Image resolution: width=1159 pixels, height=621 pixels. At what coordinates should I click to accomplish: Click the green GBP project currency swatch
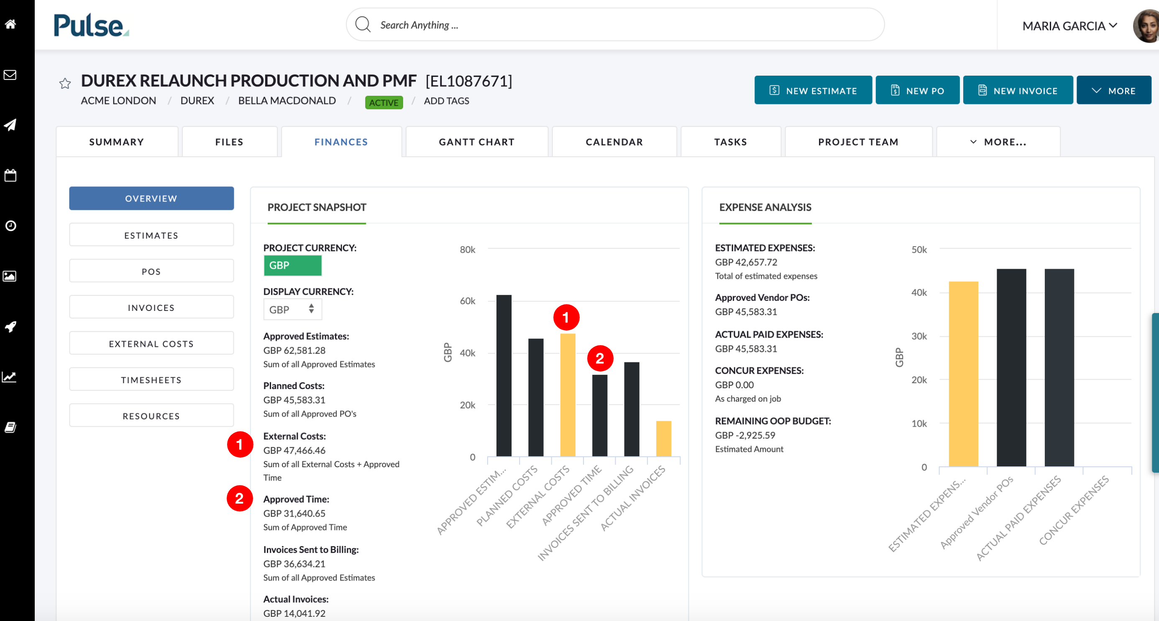[x=292, y=265]
